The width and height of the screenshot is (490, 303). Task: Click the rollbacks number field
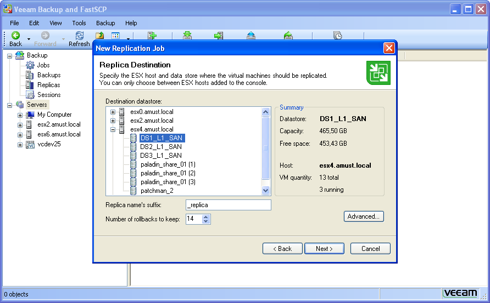point(194,219)
